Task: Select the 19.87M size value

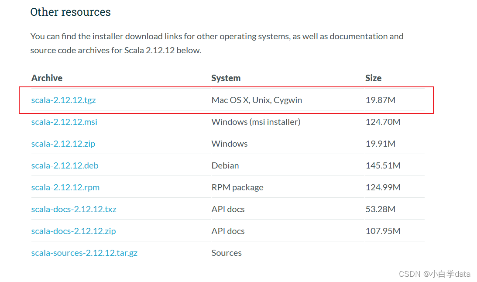Action: click(x=380, y=100)
